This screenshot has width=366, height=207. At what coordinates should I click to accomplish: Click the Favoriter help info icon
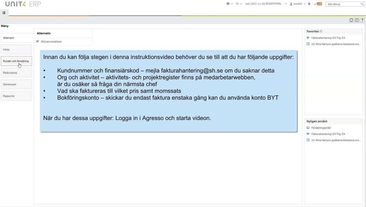tap(321, 31)
